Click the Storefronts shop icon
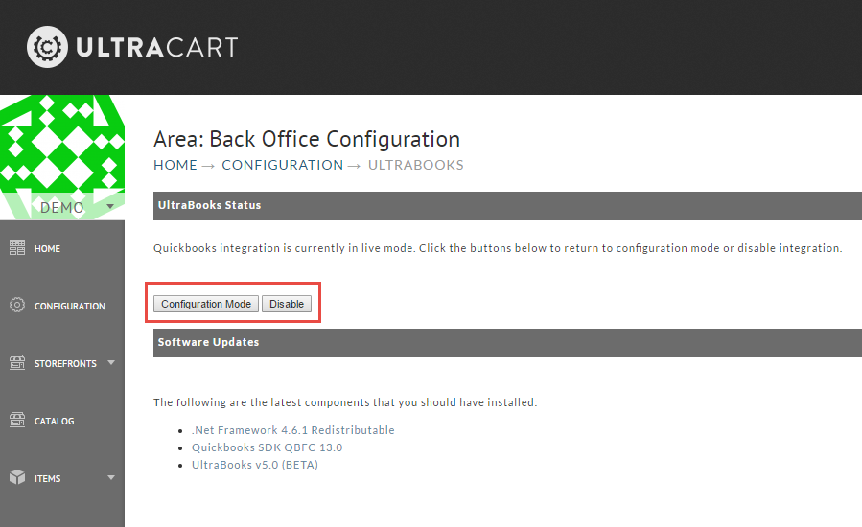This screenshot has width=862, height=527. coord(17,362)
